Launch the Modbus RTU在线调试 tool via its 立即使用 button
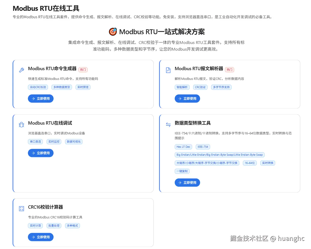Viewport: 311px width, 249px height. (x=41, y=153)
